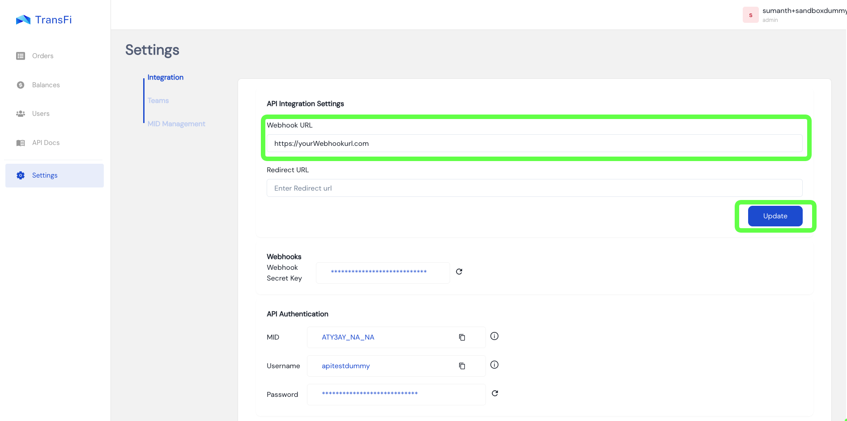Go to Balances in the sidebar

pyautogui.click(x=46, y=85)
